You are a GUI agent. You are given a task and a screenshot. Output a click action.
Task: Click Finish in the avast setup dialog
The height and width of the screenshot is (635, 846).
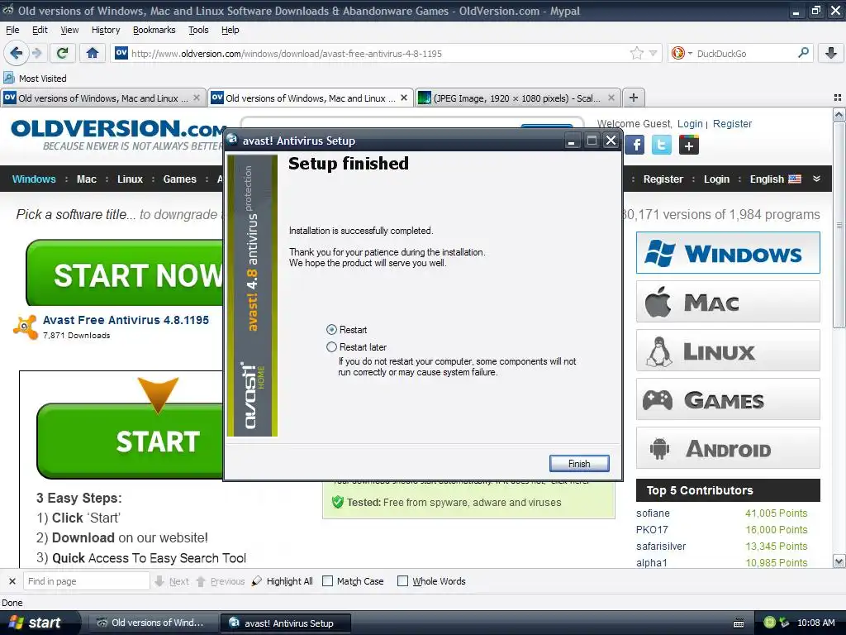tap(579, 463)
